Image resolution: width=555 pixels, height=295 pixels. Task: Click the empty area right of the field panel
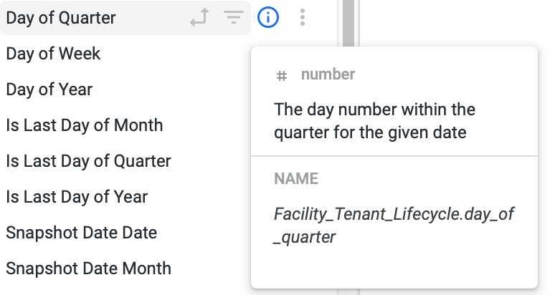click(452, 21)
